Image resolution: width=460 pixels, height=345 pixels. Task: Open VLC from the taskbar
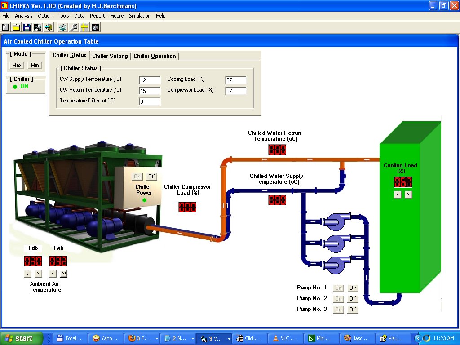(286, 338)
